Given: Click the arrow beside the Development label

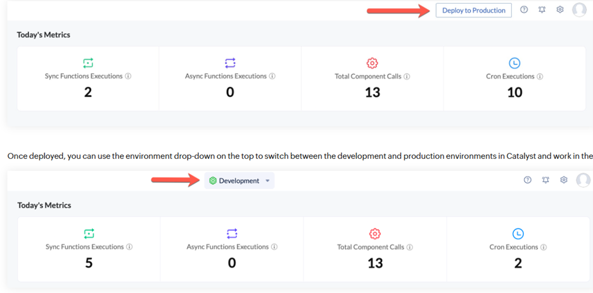Looking at the screenshot, I should click(267, 181).
